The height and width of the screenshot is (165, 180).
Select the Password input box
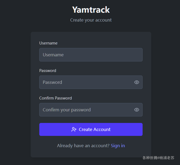pos(91,82)
